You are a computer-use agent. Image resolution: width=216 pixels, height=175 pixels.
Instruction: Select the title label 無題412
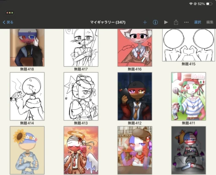[135, 123]
